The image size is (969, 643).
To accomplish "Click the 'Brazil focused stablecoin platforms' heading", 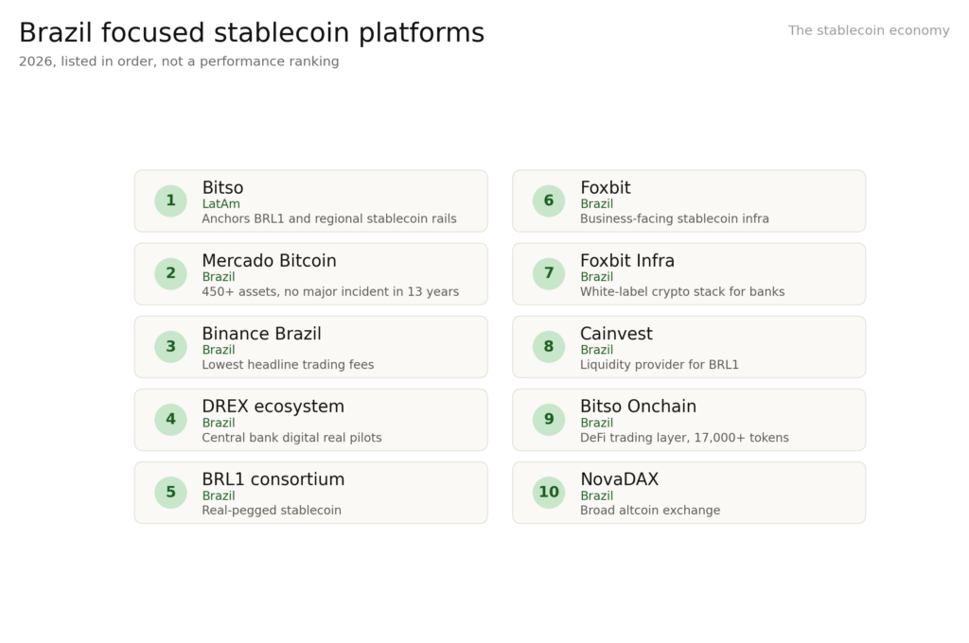I will [x=252, y=33].
